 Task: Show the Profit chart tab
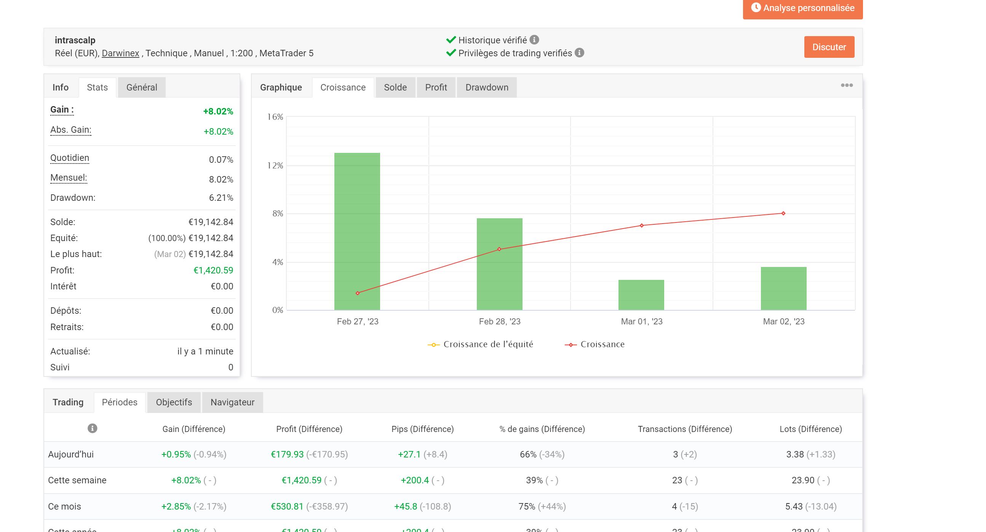point(436,87)
